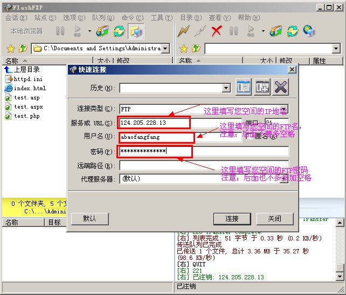The image size is (346, 295).
Task: Select index.html in local file list
Action: tap(30, 88)
